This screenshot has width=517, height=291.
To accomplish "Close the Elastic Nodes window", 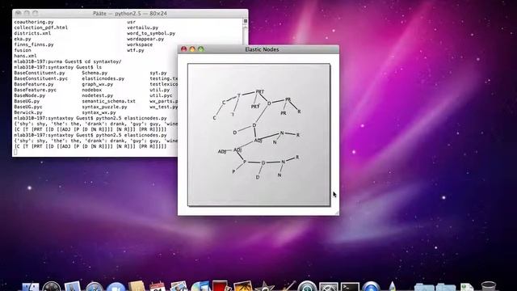I will tap(183, 49).
